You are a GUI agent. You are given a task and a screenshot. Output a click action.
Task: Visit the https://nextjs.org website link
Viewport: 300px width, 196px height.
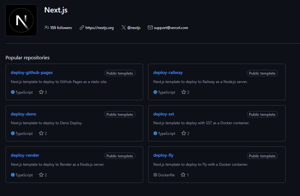99,28
